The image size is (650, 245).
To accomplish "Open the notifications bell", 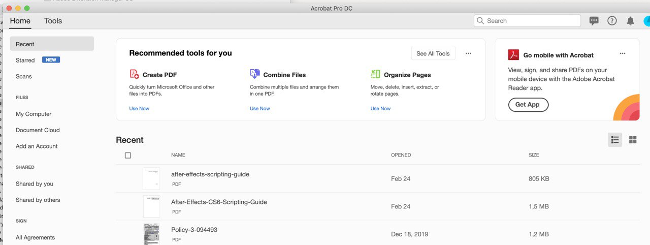I will coord(630,21).
